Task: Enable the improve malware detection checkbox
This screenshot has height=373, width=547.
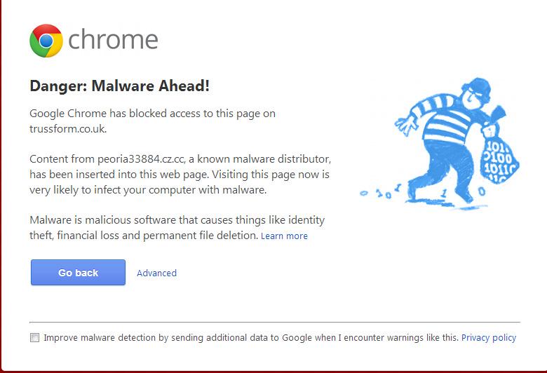Action: pos(35,338)
